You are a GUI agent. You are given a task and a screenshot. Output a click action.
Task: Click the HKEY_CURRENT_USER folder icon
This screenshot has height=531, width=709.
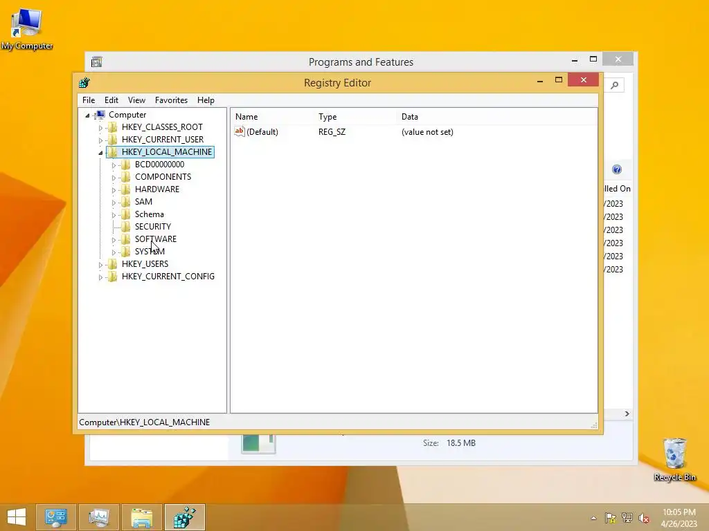click(113, 140)
